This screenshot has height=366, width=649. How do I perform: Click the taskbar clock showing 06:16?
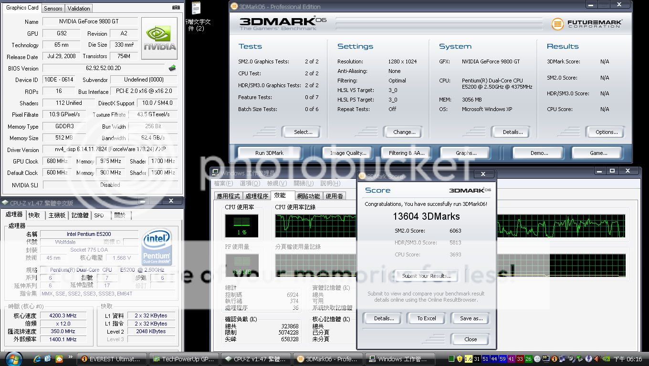[x=628, y=359]
